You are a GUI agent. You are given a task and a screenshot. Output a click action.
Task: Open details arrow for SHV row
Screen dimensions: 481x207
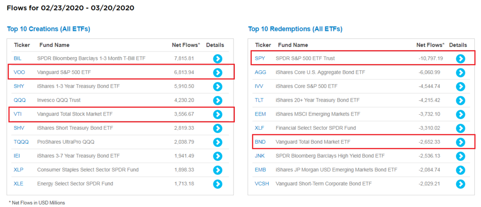(217, 128)
